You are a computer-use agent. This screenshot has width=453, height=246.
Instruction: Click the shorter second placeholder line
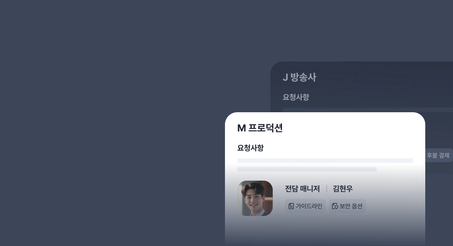click(307, 169)
